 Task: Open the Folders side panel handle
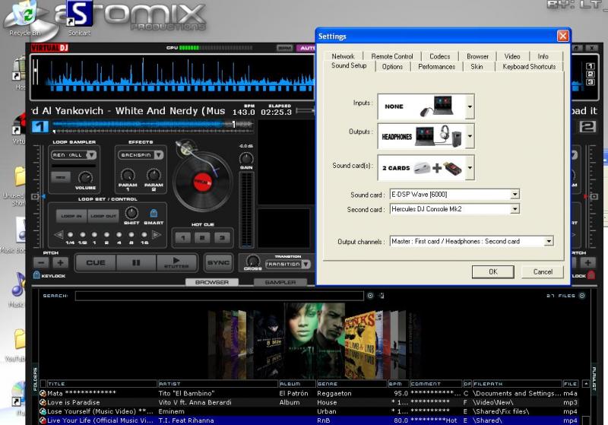coord(35,379)
